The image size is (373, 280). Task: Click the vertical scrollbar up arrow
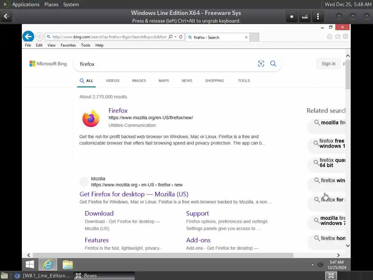pyautogui.click(x=348, y=56)
